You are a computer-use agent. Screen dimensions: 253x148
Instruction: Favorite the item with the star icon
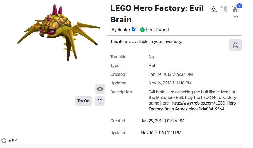click(4, 141)
